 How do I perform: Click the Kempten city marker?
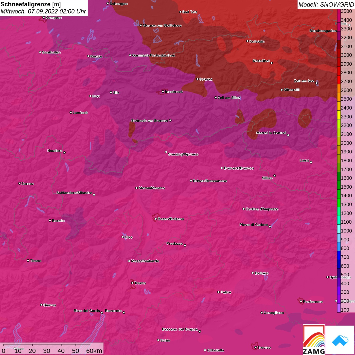44,17
